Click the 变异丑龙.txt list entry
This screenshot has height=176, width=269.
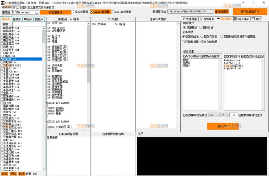click(11, 118)
